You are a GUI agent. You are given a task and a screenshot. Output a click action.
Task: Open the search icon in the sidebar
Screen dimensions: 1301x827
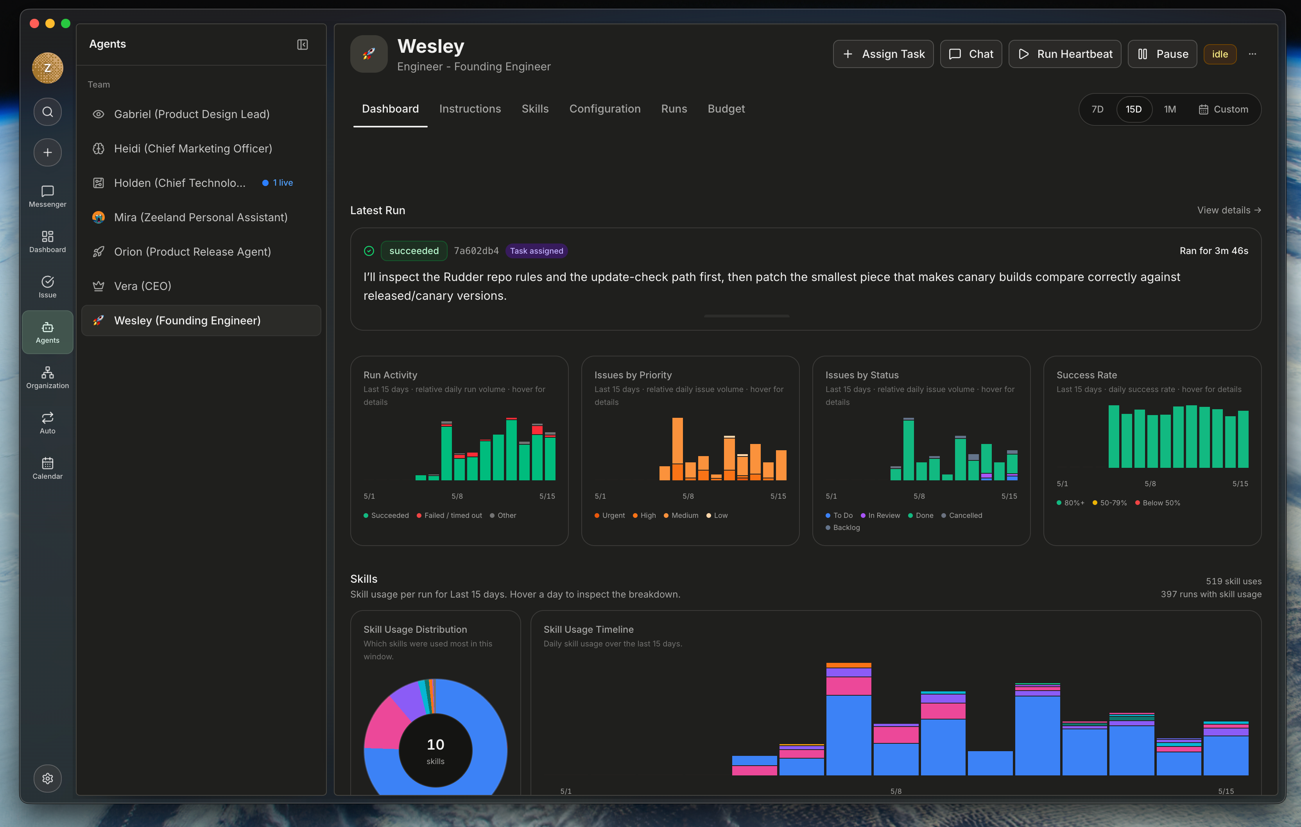(x=48, y=112)
